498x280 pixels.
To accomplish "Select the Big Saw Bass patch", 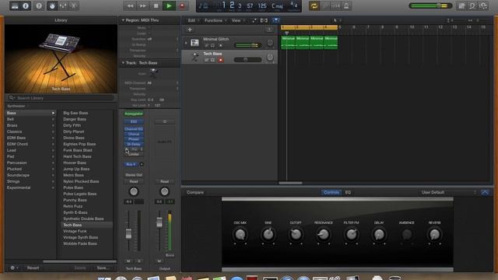I will coord(75,113).
